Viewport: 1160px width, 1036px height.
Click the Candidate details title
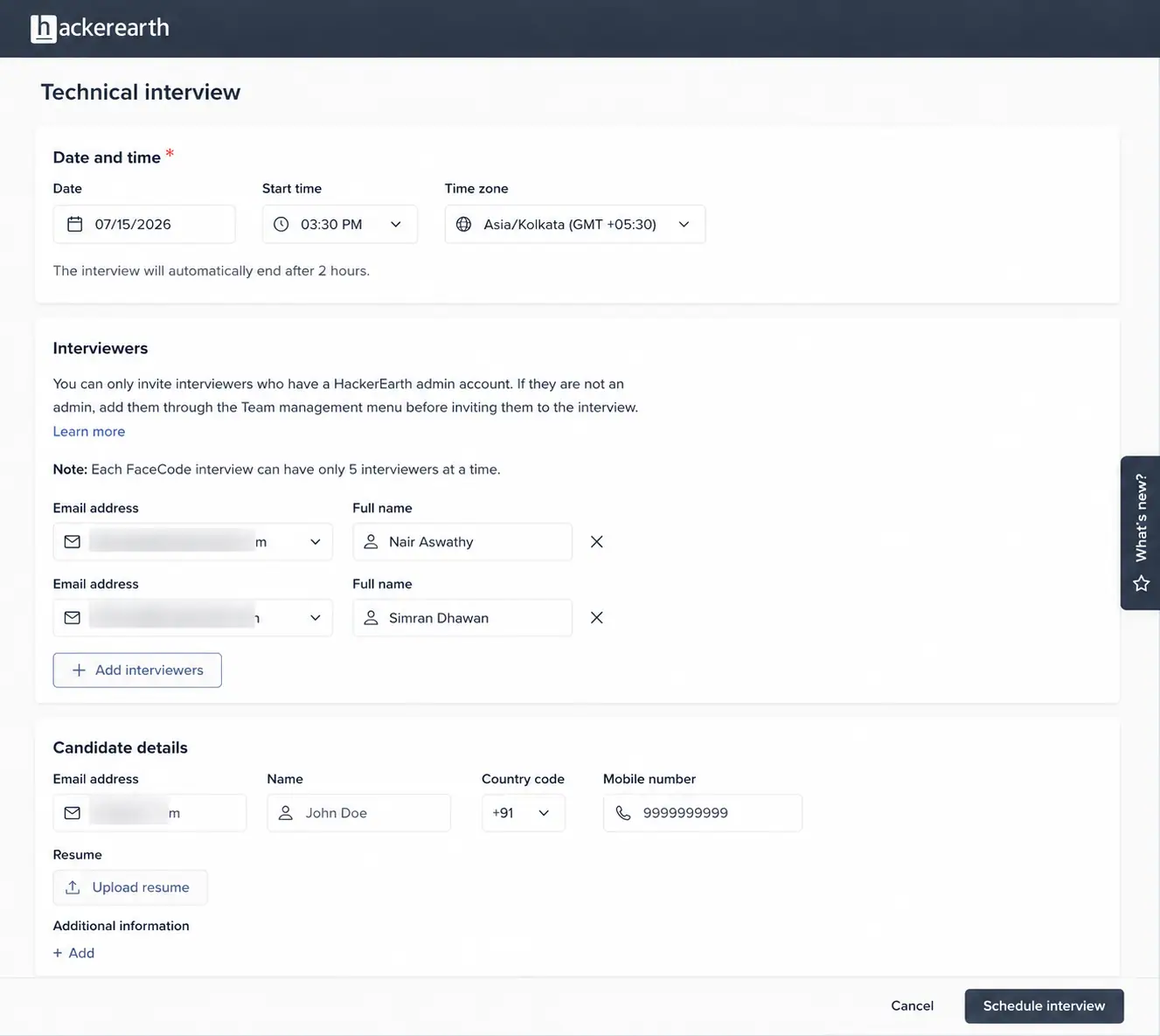pos(121,747)
